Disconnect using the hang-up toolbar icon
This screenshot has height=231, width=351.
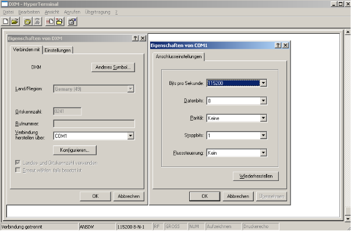click(37, 22)
